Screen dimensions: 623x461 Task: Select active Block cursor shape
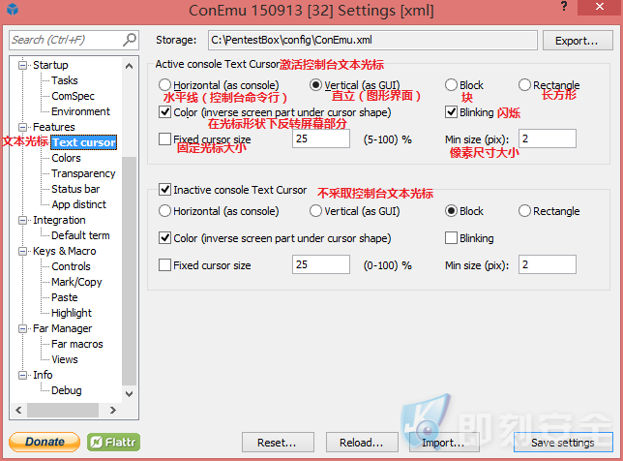click(451, 85)
